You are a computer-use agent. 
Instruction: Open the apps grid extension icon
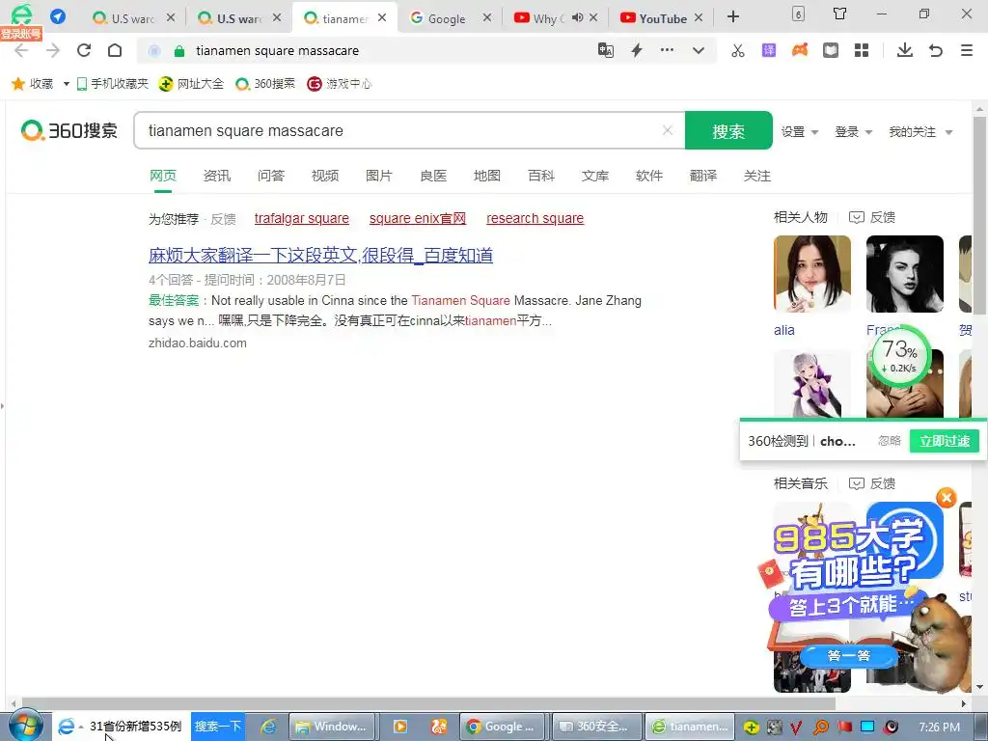pos(862,50)
